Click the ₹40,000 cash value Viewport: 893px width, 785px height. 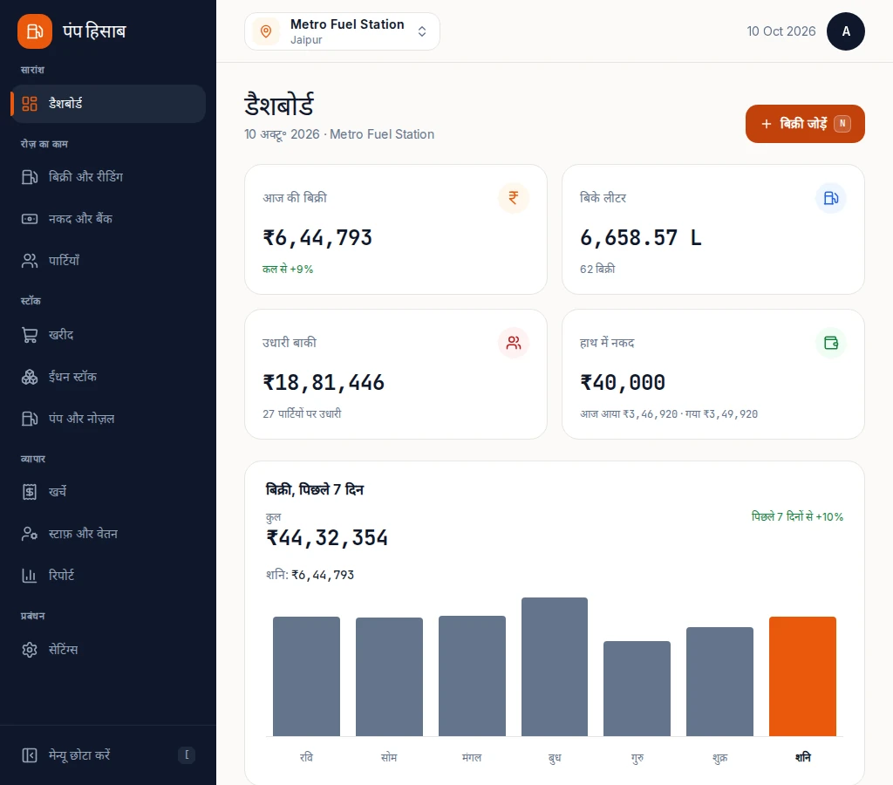(623, 382)
